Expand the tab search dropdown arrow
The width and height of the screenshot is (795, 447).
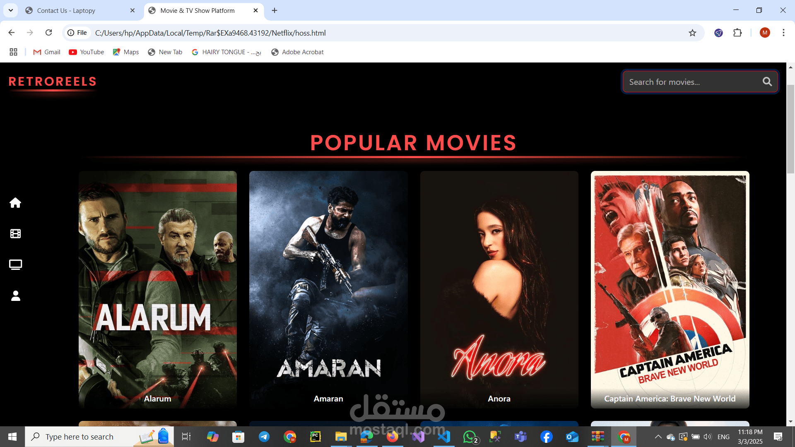tap(11, 10)
